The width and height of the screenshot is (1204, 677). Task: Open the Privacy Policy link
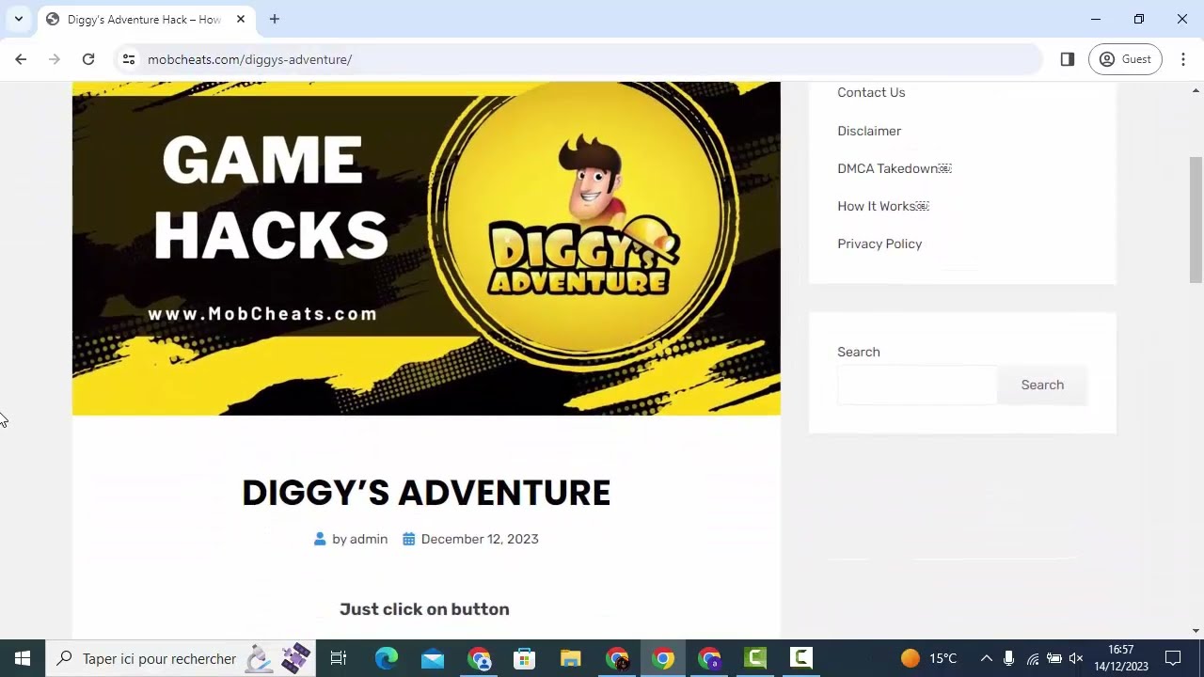879,244
